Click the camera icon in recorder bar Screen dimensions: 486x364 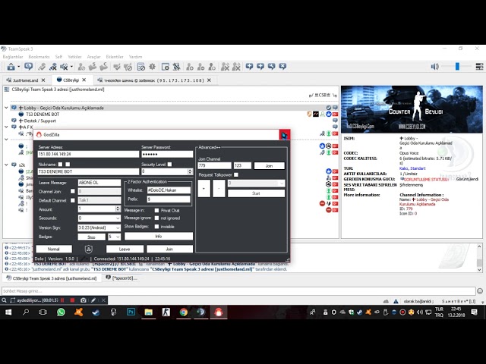click(x=84, y=300)
